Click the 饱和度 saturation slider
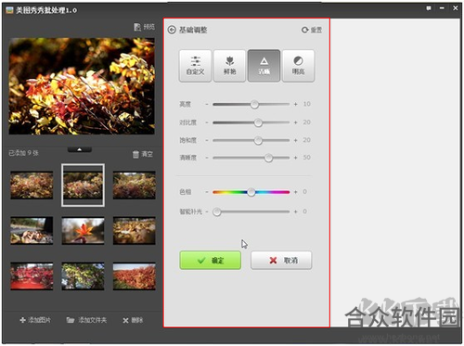Viewport: 464px width, 346px height. coord(251,140)
